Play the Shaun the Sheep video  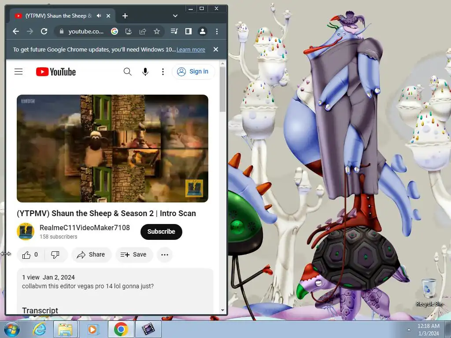tap(112, 148)
